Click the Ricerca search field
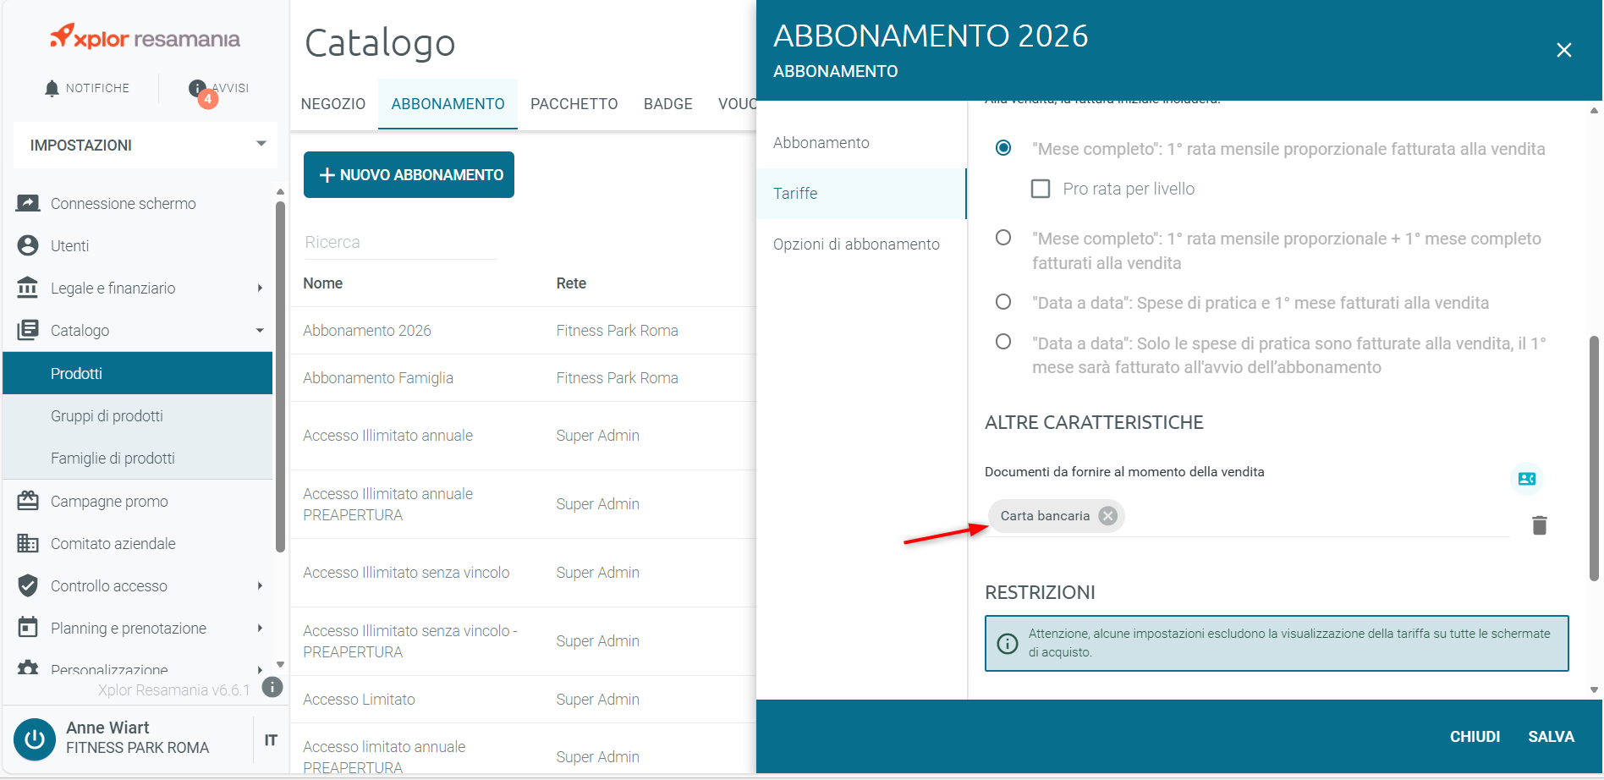Screen dimensions: 1604x780 400,243
